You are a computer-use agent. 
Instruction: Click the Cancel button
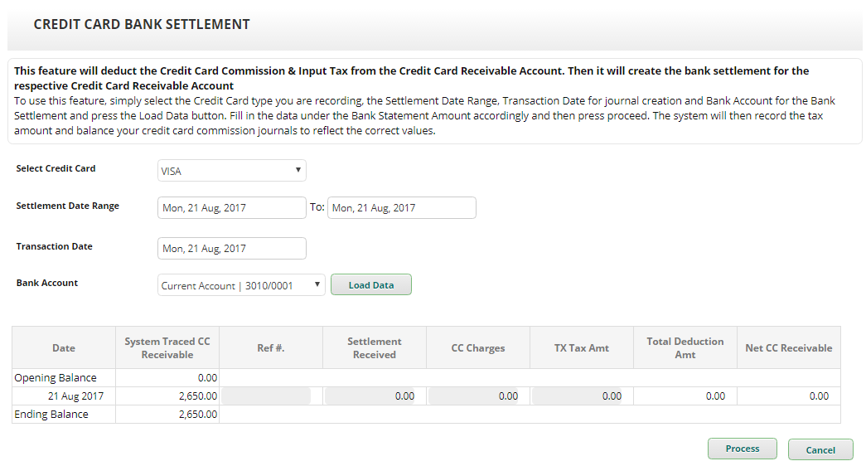(x=820, y=449)
